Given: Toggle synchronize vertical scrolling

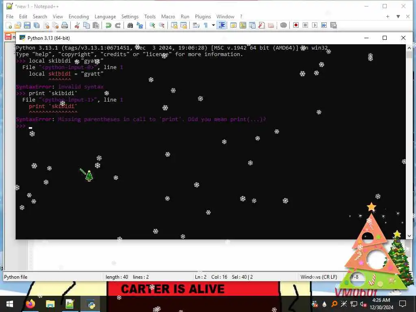Looking at the screenshot, I should (174, 26).
